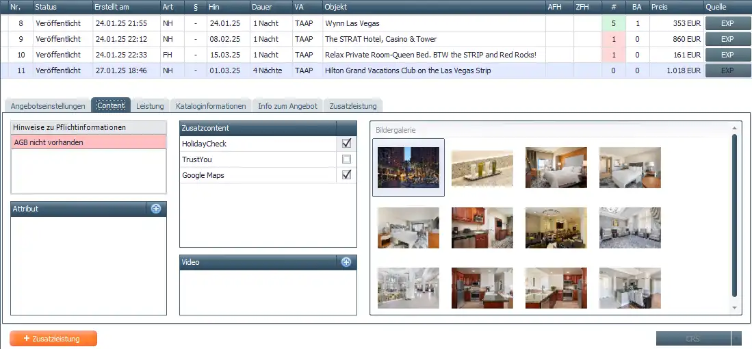Click the Bildergalerie vertical scrollbar
Screen dimensions: 752x349
[x=734, y=216]
